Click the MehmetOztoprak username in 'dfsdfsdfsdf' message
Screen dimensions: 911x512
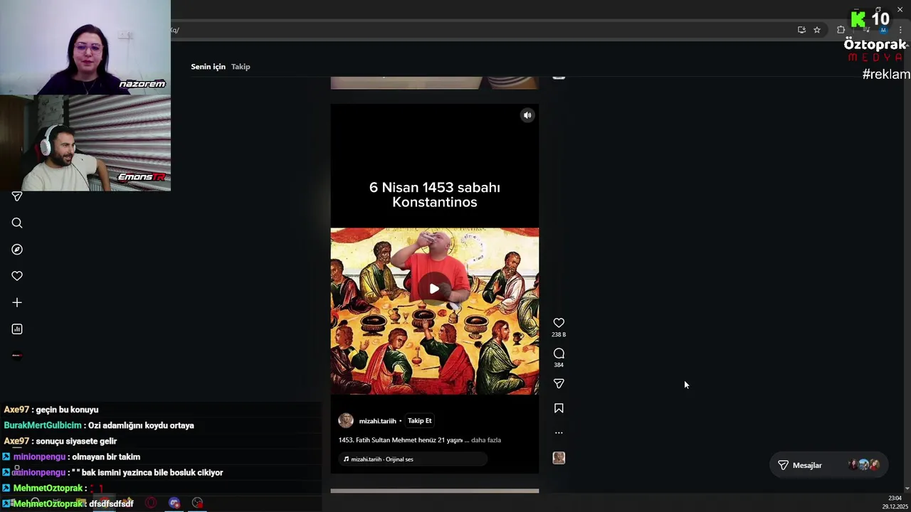coord(48,503)
